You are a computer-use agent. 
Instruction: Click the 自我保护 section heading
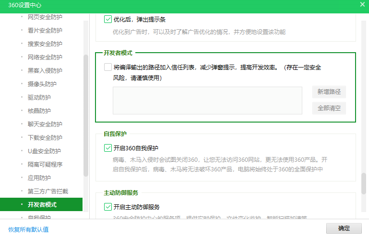[x=115, y=134]
